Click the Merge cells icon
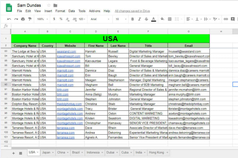 (x=177, y=19)
